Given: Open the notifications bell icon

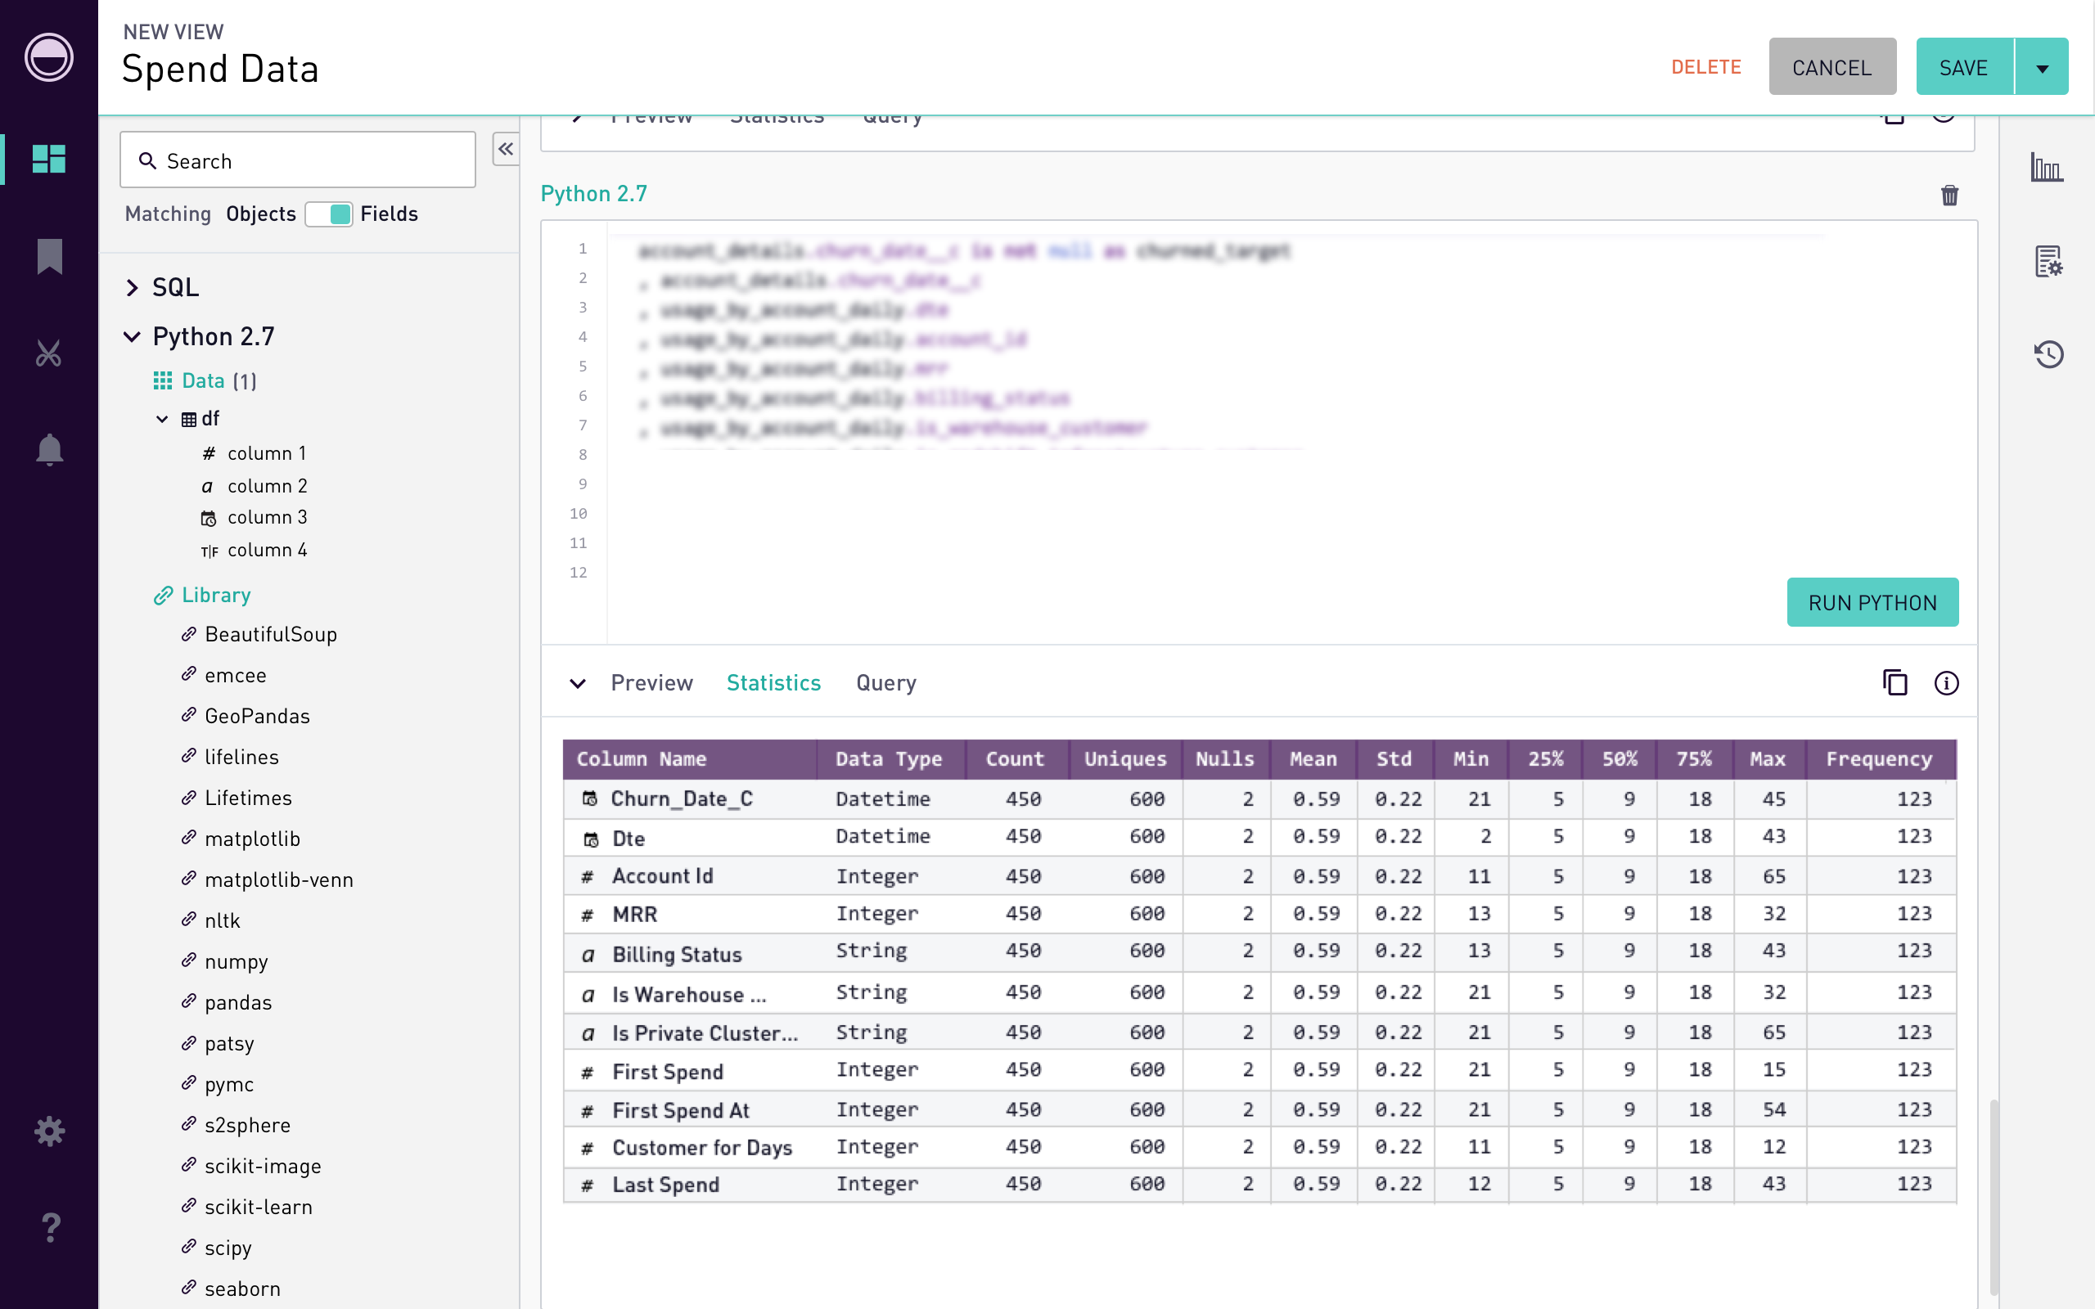Looking at the screenshot, I should 49,449.
